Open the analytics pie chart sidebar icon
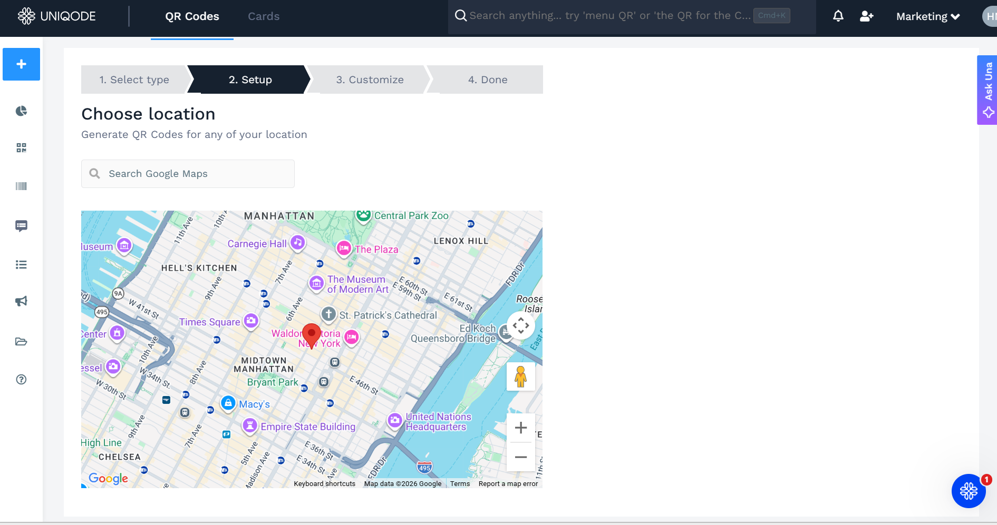997x525 pixels. click(21, 111)
